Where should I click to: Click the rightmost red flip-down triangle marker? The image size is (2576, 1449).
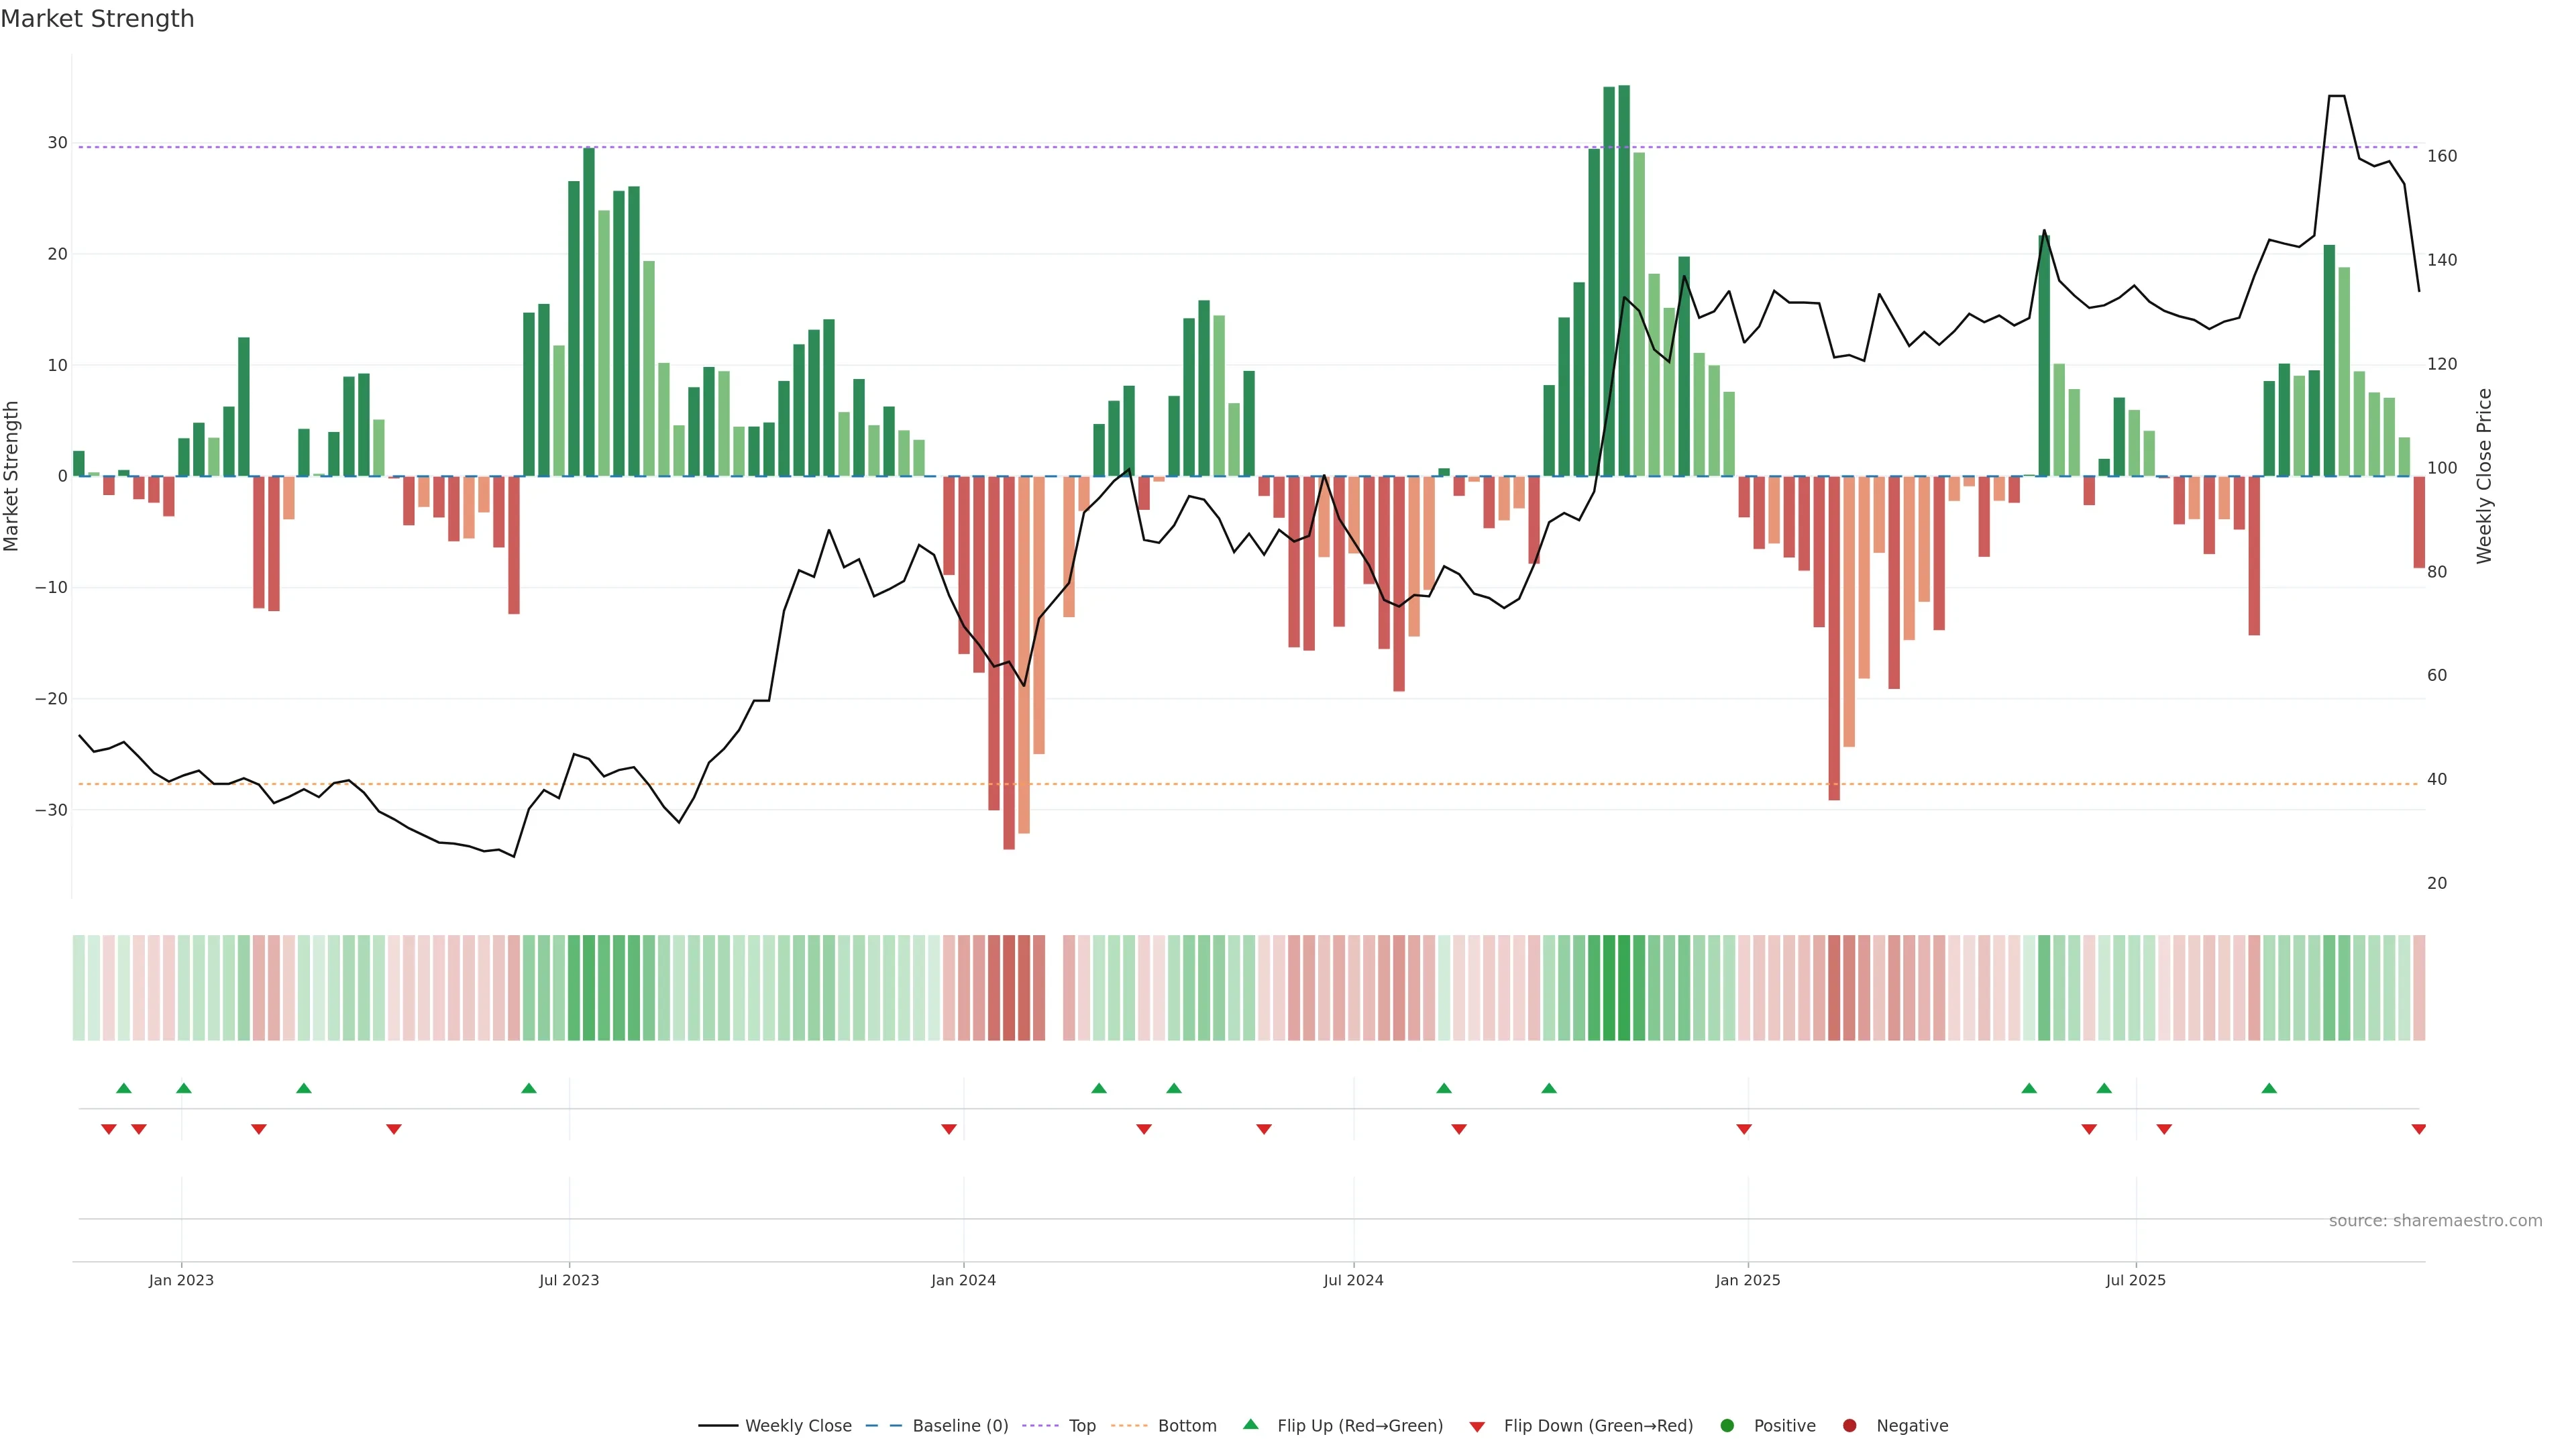tap(2418, 1129)
